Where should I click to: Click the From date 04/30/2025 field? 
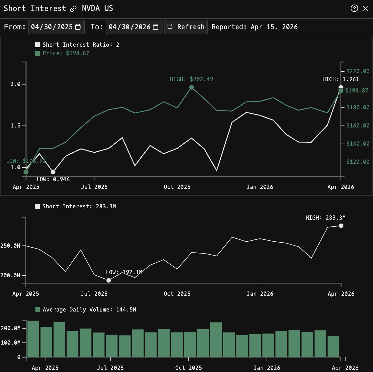[x=56, y=27]
